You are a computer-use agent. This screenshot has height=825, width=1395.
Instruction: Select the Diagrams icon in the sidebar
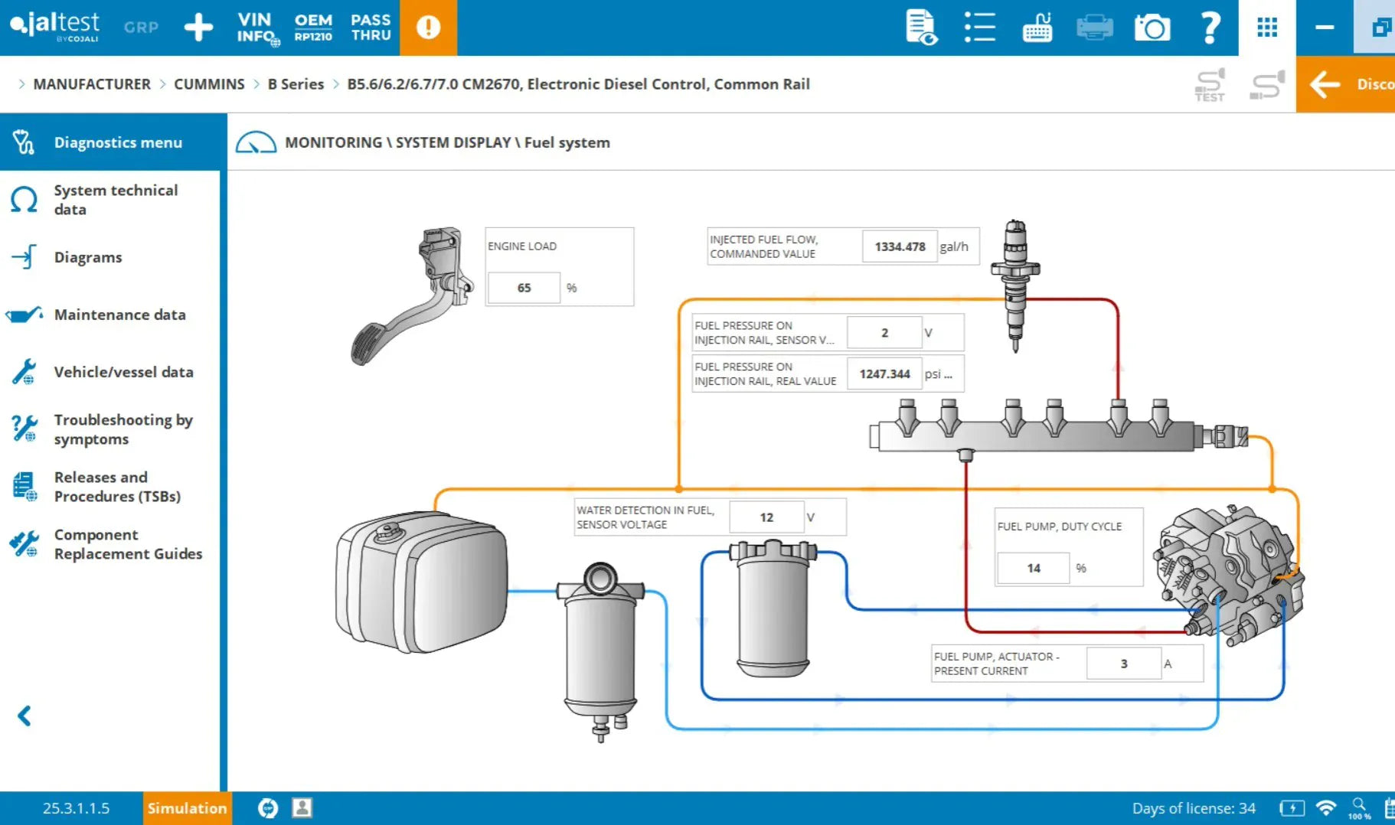click(24, 257)
